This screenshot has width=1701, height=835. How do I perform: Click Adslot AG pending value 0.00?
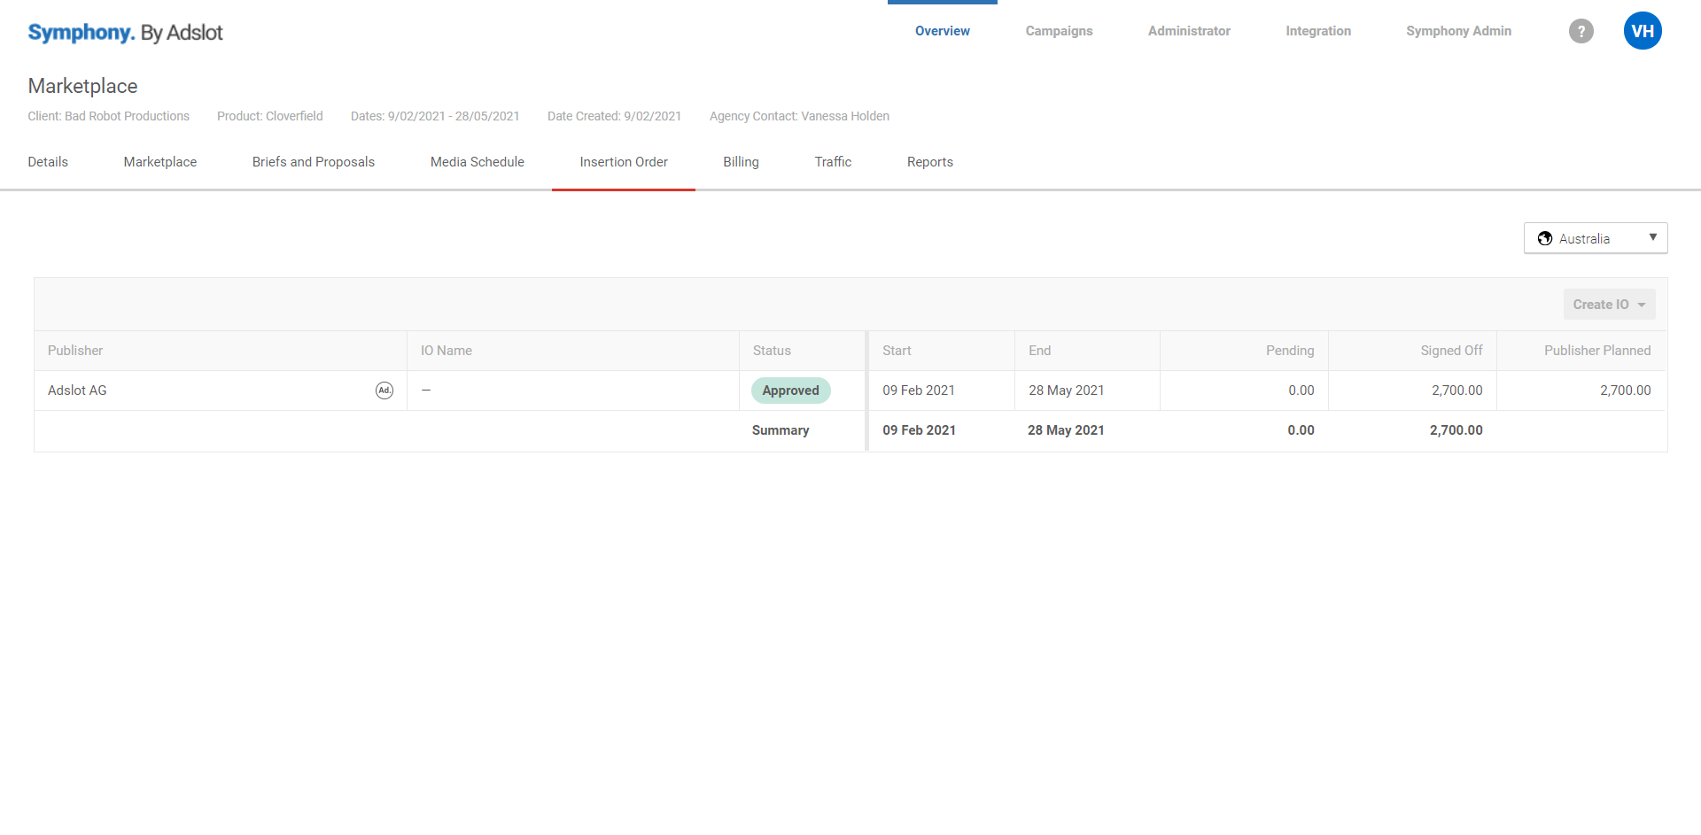pyautogui.click(x=1301, y=390)
